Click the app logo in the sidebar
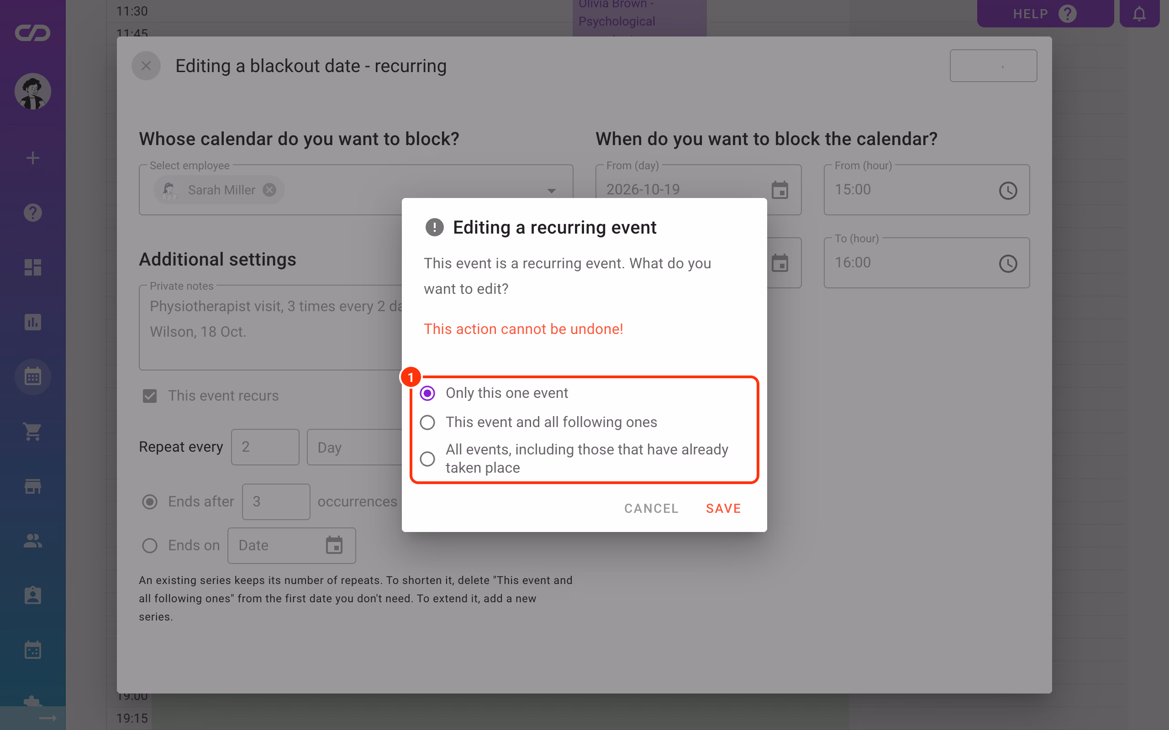The height and width of the screenshot is (730, 1169). (x=32, y=33)
